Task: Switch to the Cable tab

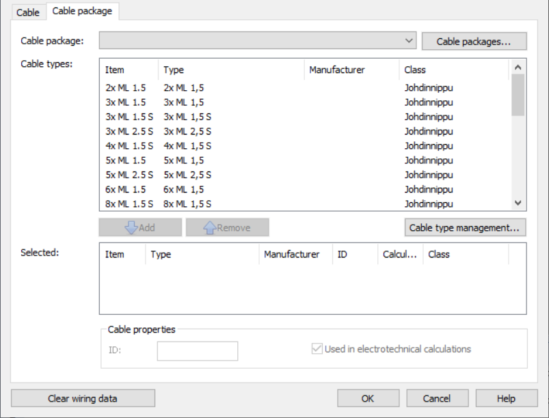Action: (28, 12)
